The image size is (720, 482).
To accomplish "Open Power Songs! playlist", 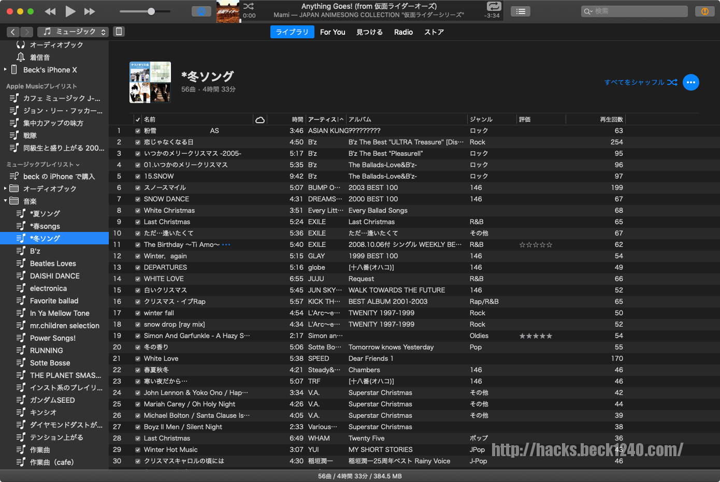I will [54, 338].
